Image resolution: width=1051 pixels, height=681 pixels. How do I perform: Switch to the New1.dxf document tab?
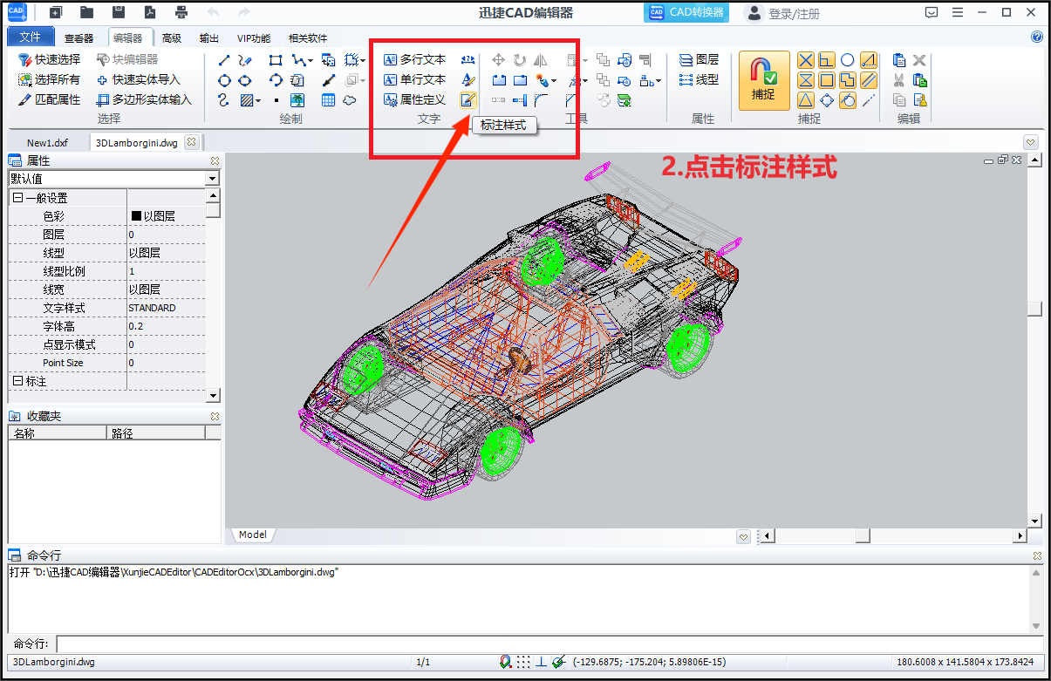click(46, 143)
